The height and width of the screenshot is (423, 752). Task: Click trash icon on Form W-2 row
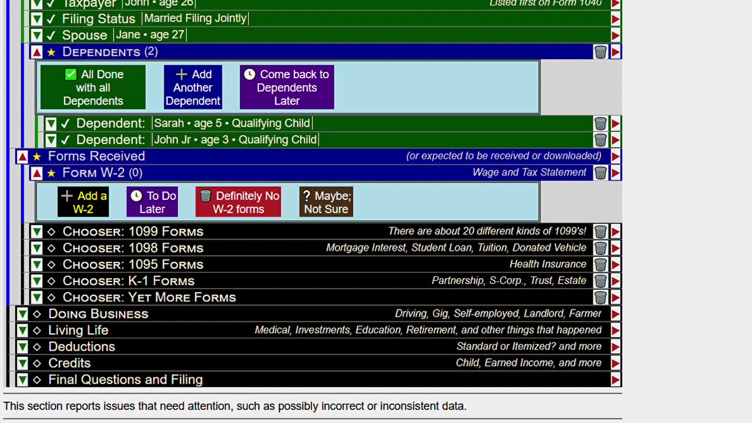(x=600, y=173)
